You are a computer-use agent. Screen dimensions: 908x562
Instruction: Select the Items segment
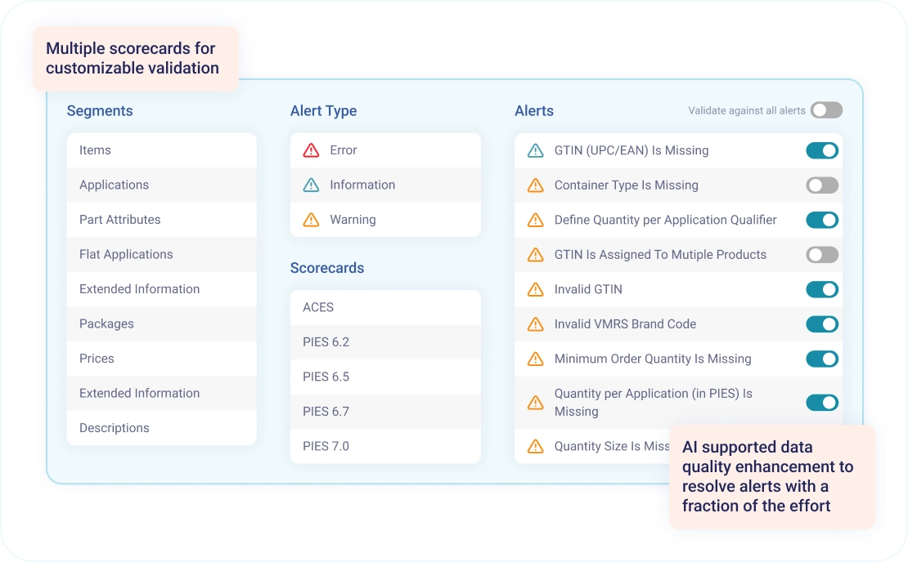[x=161, y=150]
